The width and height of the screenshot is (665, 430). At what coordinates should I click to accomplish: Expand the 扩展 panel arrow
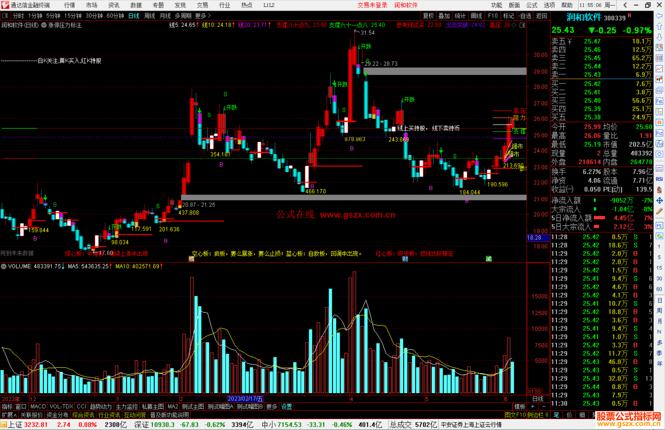[x=15, y=415]
